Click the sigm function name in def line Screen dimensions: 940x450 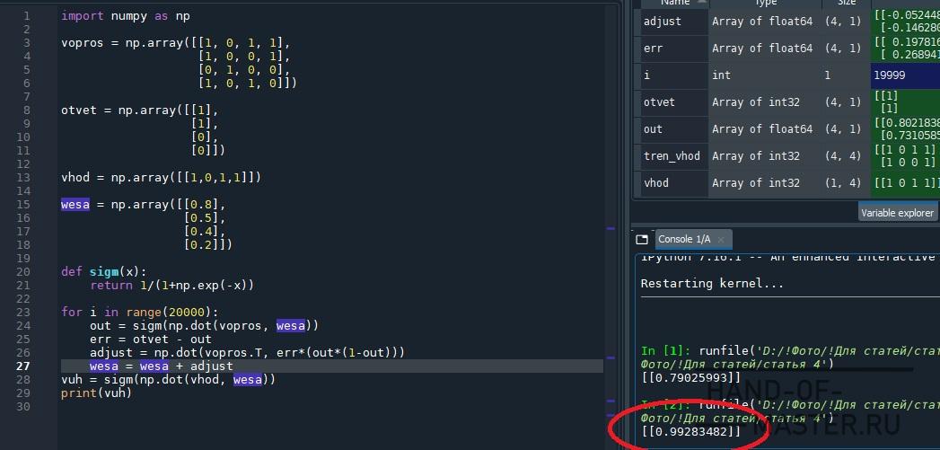tap(104, 271)
